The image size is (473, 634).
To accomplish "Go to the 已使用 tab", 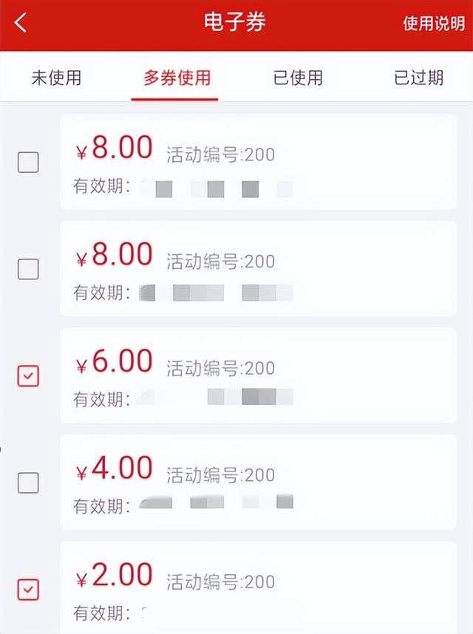I will tap(298, 78).
